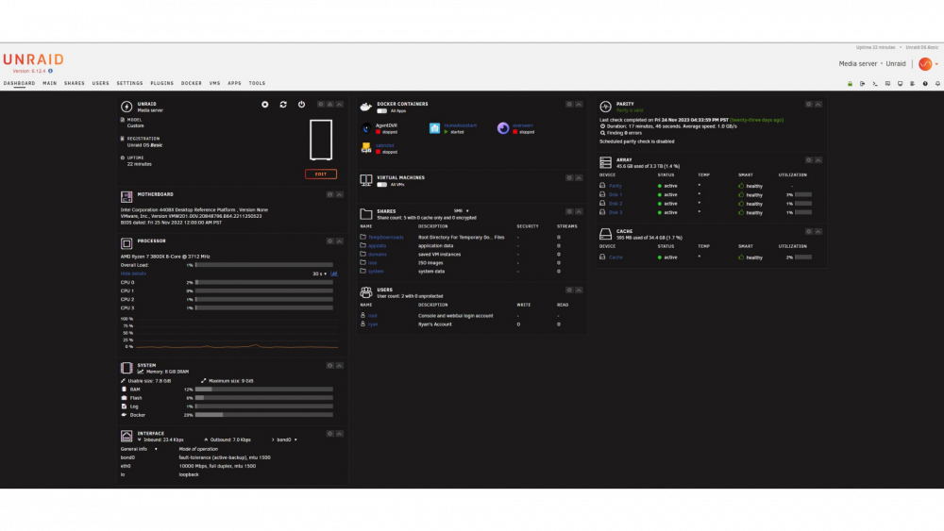The image size is (944, 531).
Task: Collapse the Motherboard panel
Action: (340, 195)
